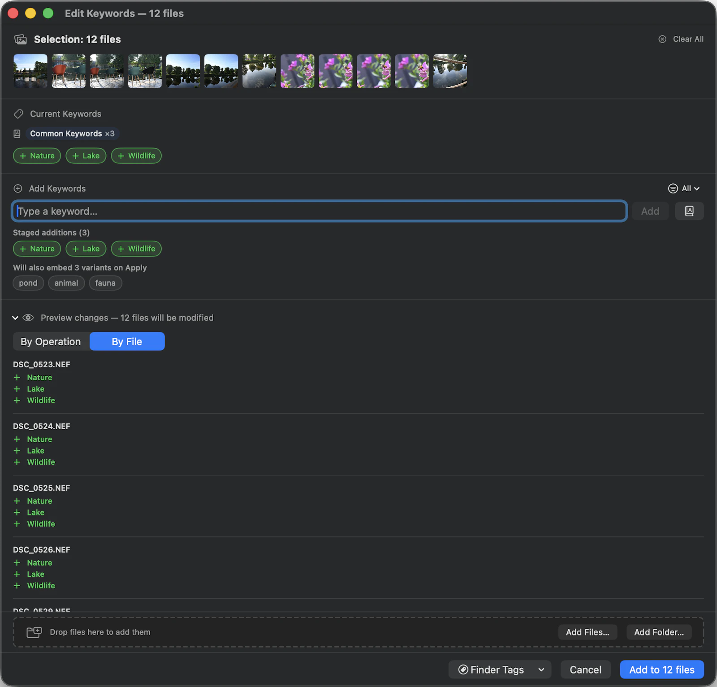Click the fauna variant chip
Viewport: 717px width, 687px height.
click(105, 283)
